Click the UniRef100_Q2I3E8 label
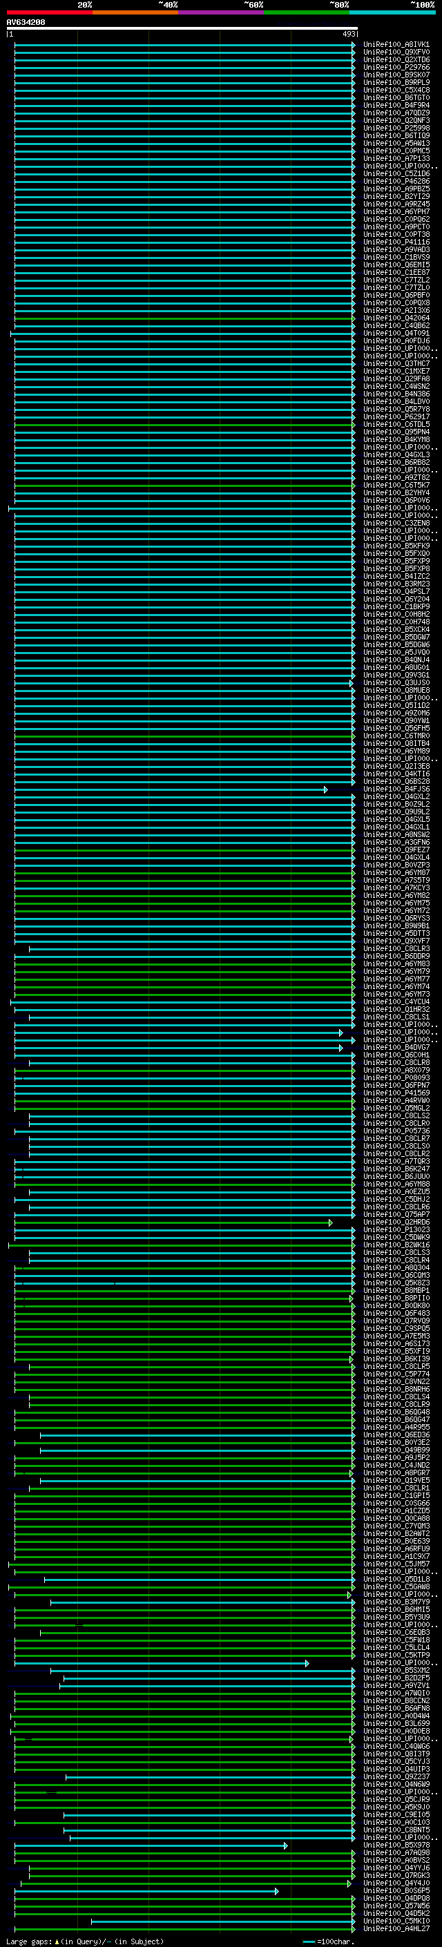The image size is (442, 1947). [x=396, y=767]
